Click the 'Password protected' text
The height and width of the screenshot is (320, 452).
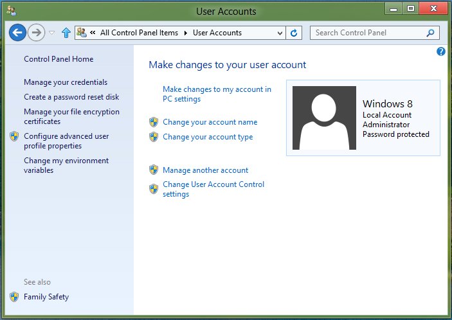[396, 134]
